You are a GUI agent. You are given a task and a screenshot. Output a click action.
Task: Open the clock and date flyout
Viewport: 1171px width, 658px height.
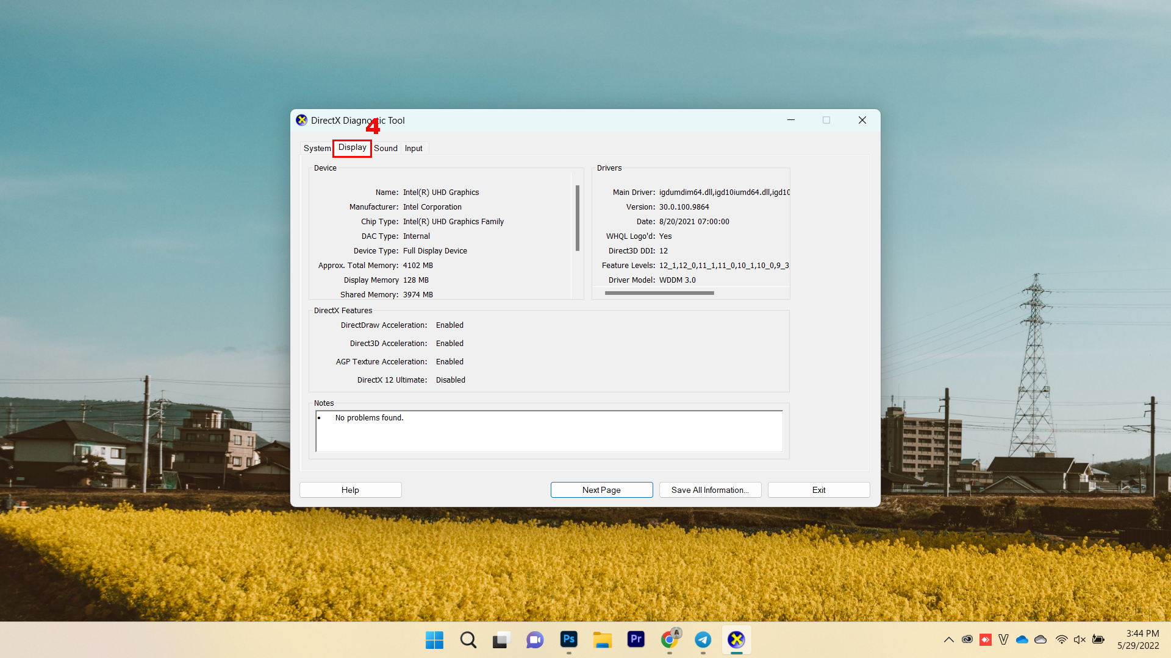coord(1138,640)
